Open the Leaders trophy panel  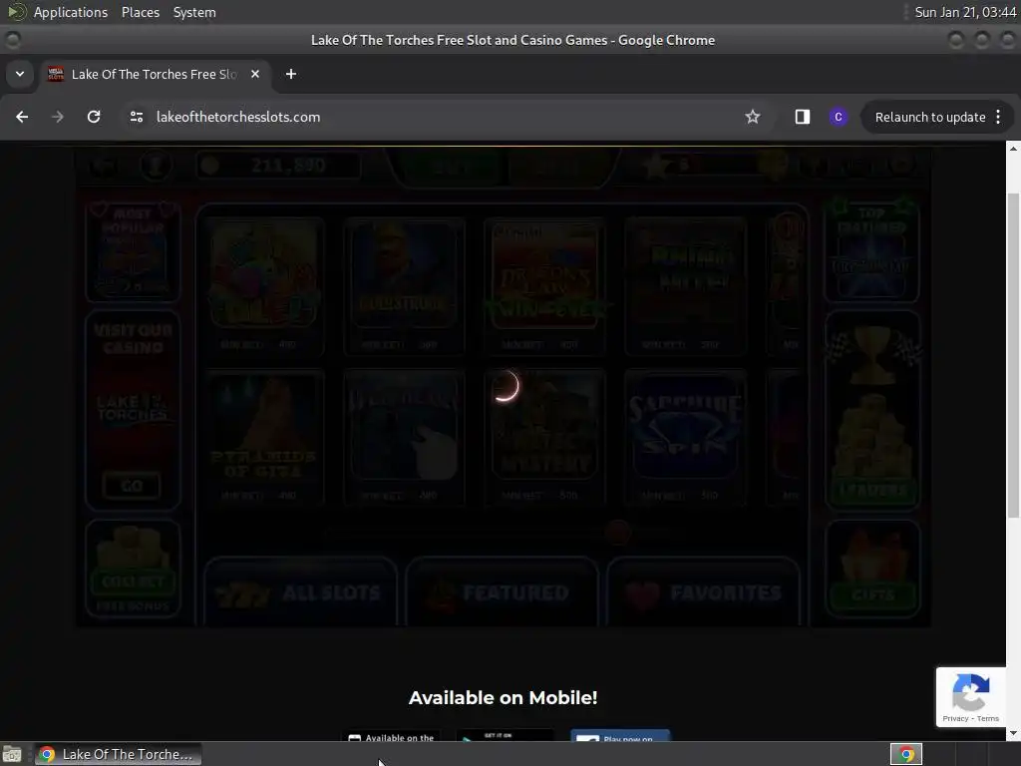click(872, 410)
